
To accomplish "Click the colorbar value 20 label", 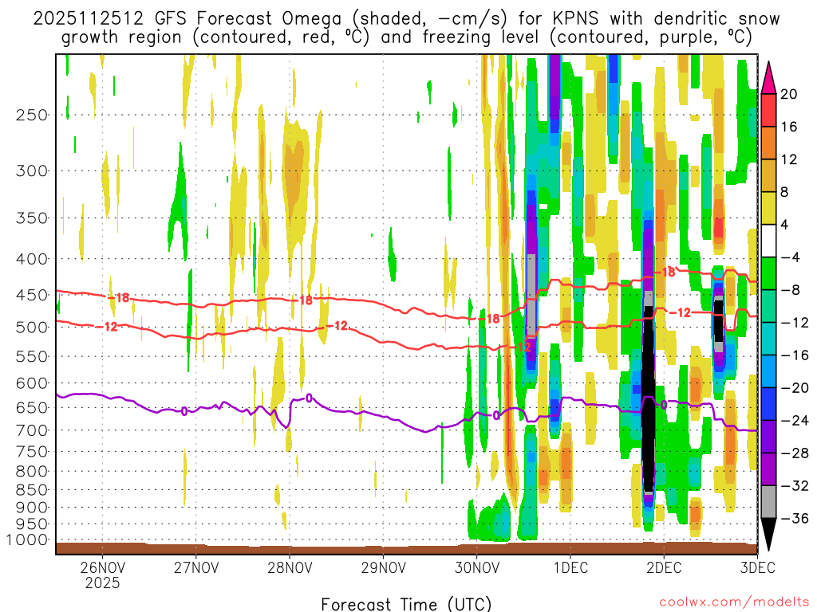I will point(789,94).
